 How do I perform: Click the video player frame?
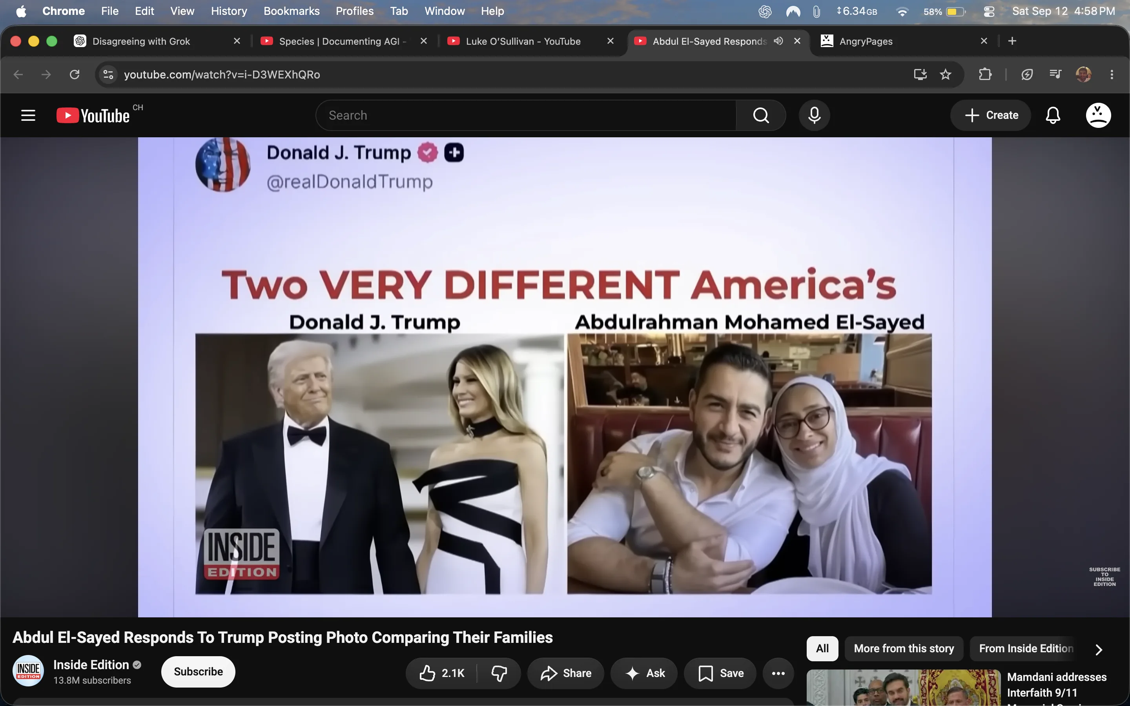[565, 377]
